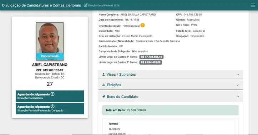Click the Total em Bens R$ 500.000,00 bar
Image resolution: width=258 pixels, height=135 pixels.
point(170,110)
